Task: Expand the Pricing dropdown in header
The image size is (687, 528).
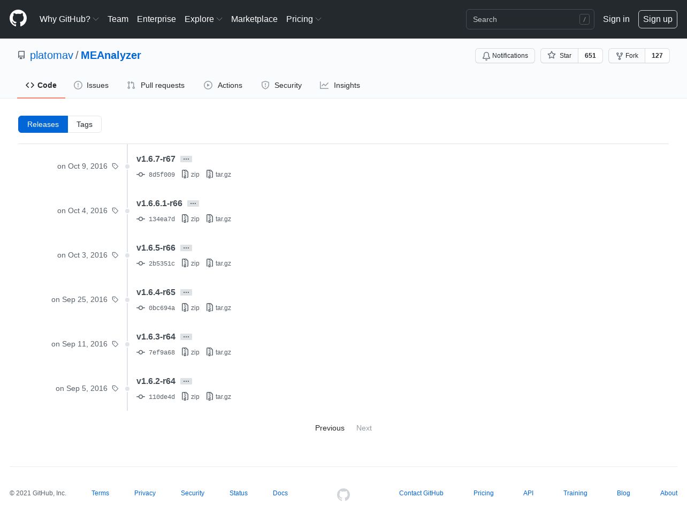Action: [304, 19]
